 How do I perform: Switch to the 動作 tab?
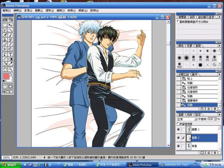coord(195,74)
